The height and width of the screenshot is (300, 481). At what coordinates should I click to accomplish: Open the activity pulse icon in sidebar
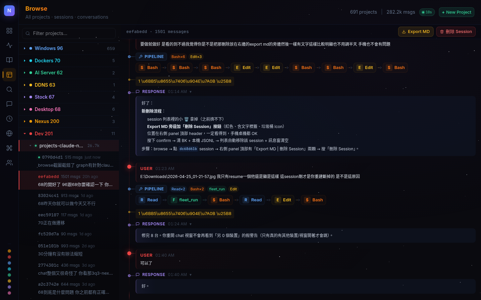coord(9,45)
